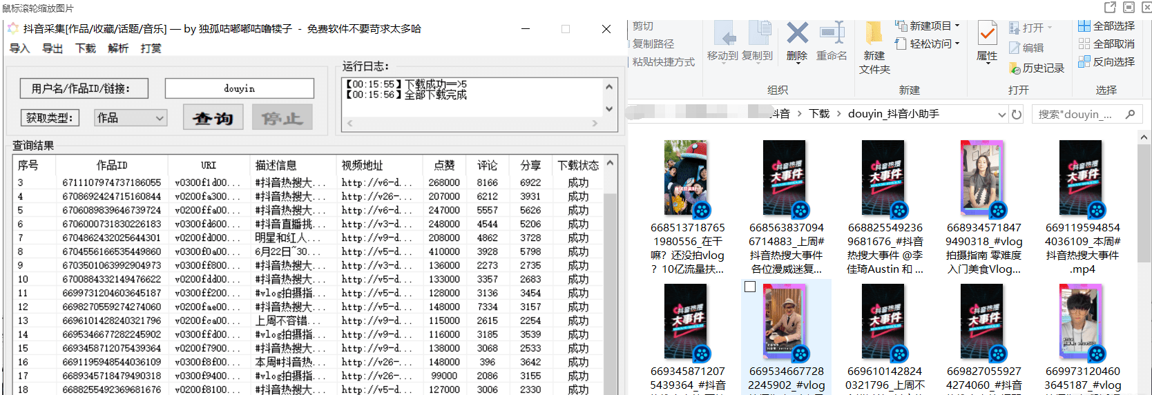Viewport: 1152px width, 395px height.
Task: Click 全部选择 select all
Action: (x=1106, y=26)
